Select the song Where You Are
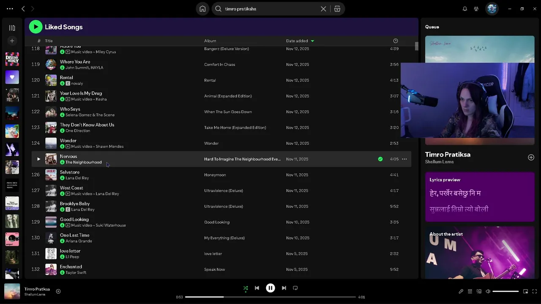 point(75,62)
